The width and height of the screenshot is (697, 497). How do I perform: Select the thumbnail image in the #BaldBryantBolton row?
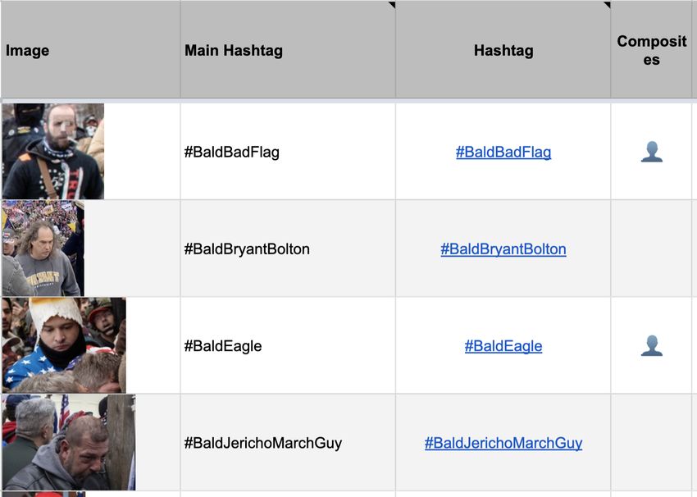[43, 248]
